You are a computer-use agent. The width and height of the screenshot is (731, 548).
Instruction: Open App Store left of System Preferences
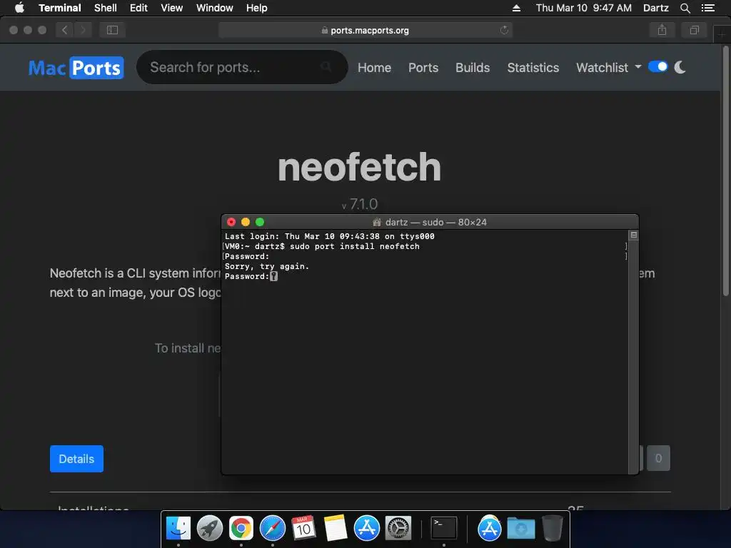coord(366,529)
